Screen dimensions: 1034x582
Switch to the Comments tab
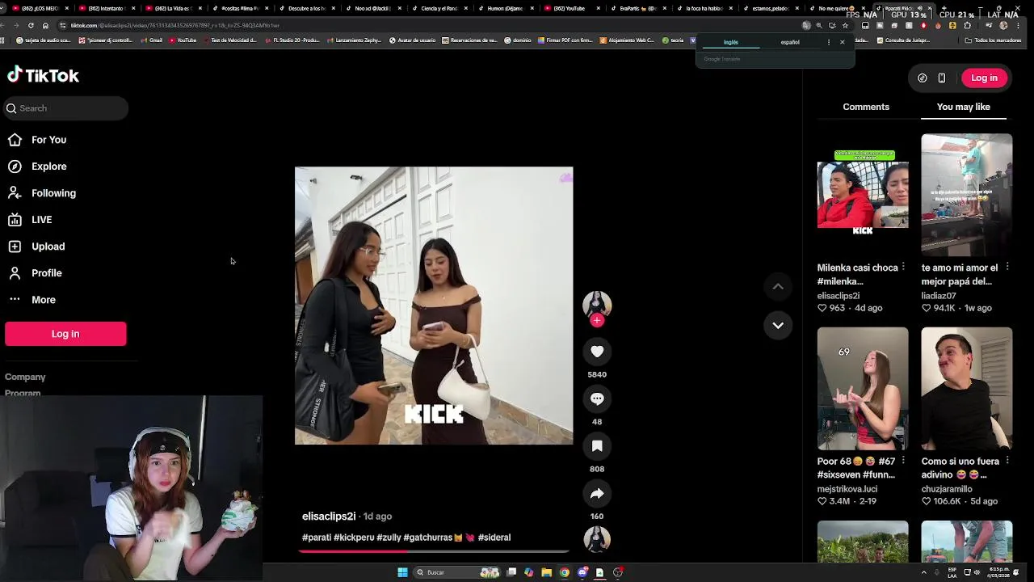(866, 107)
